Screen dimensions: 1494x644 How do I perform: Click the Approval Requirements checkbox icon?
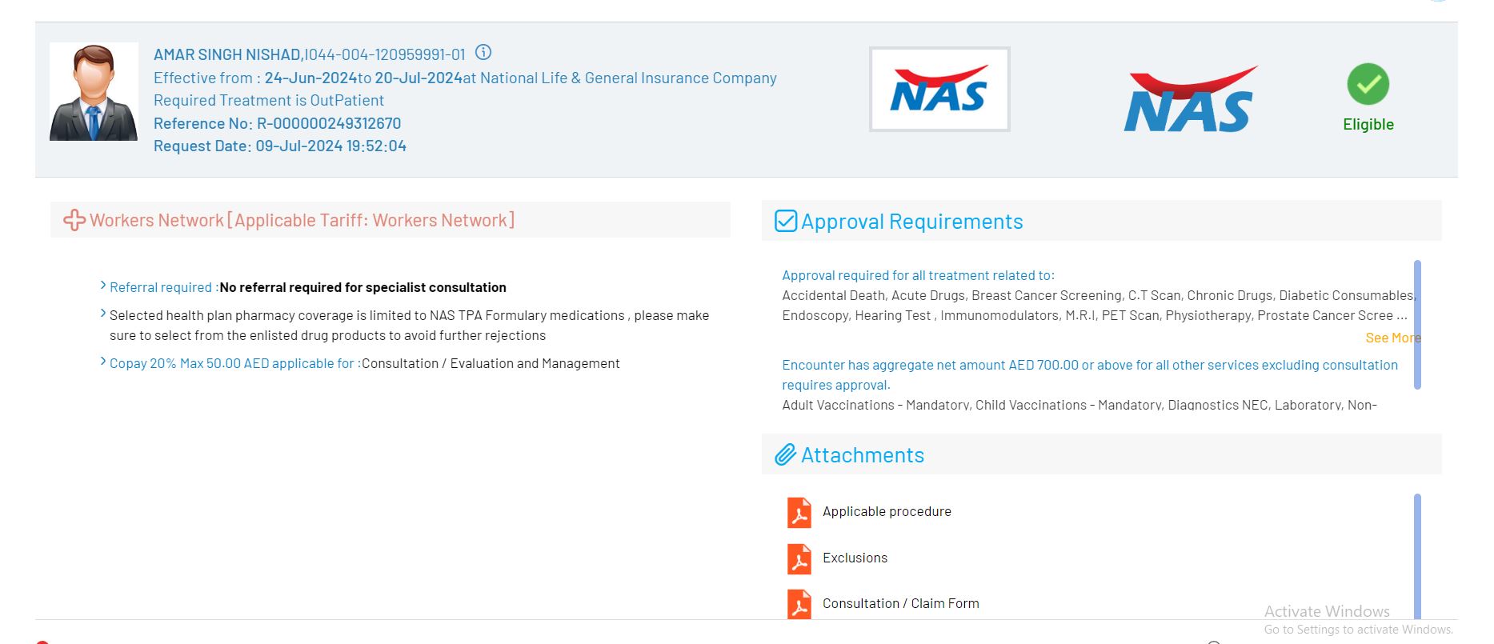tap(786, 222)
